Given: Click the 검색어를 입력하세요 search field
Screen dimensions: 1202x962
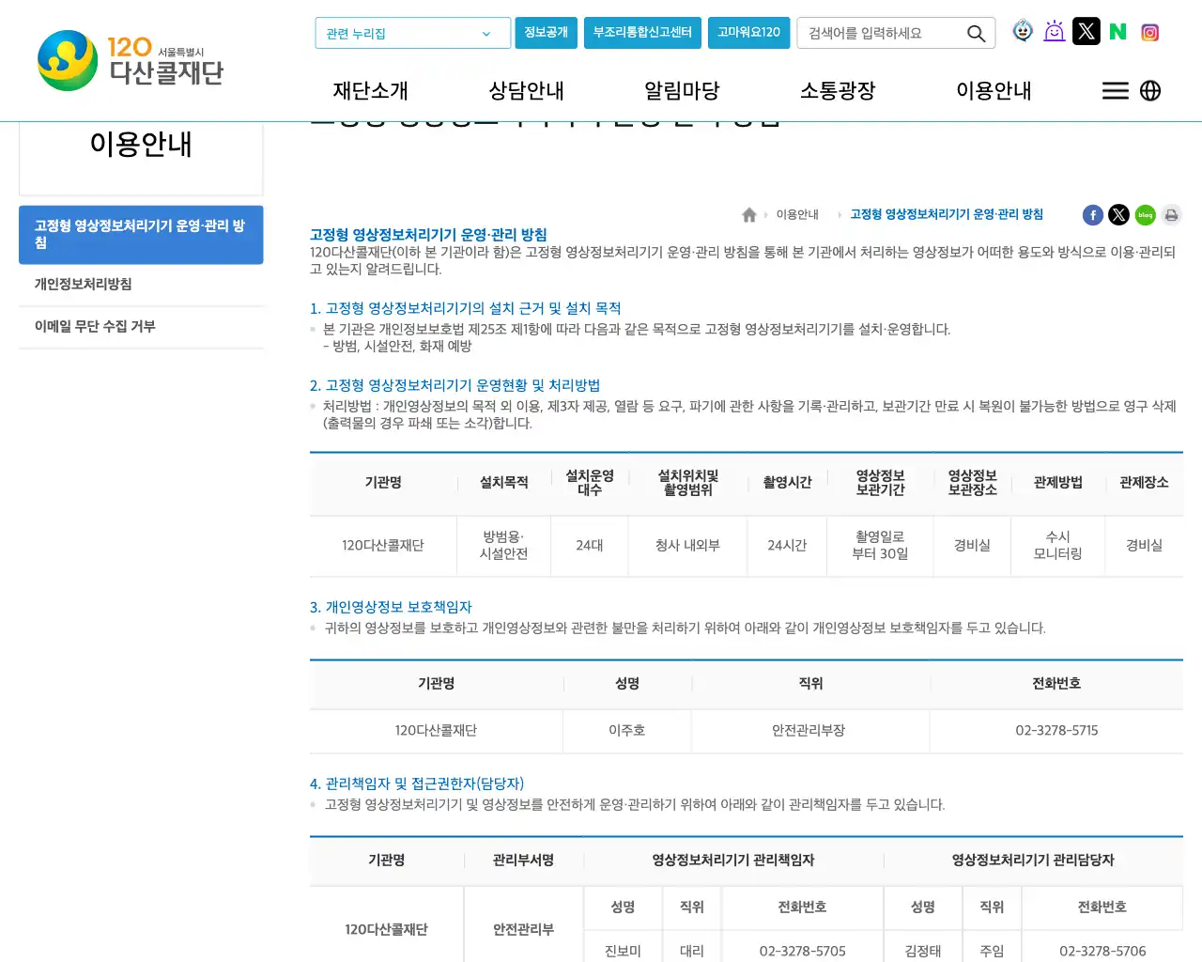Looking at the screenshot, I should tap(880, 34).
